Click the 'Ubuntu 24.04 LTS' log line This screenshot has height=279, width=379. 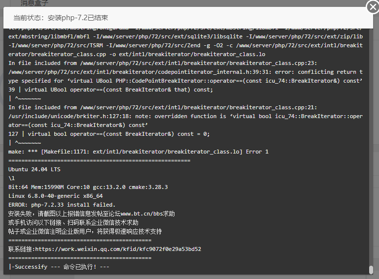click(x=34, y=169)
